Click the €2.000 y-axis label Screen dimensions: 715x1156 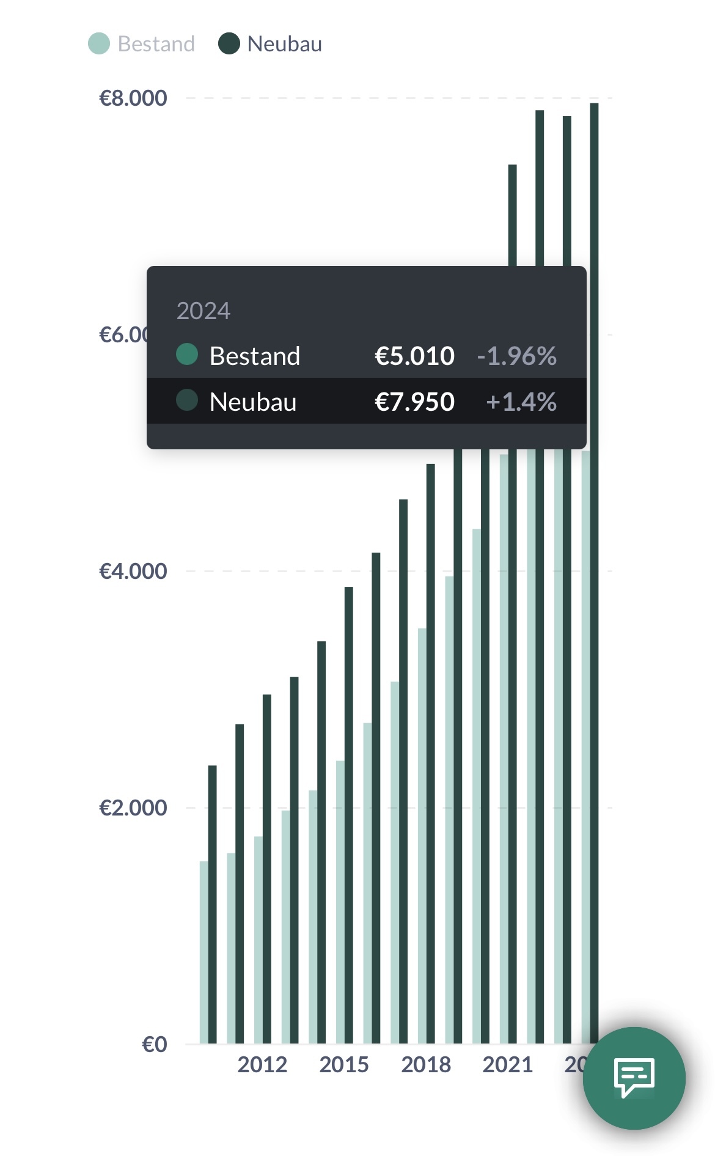coord(133,808)
